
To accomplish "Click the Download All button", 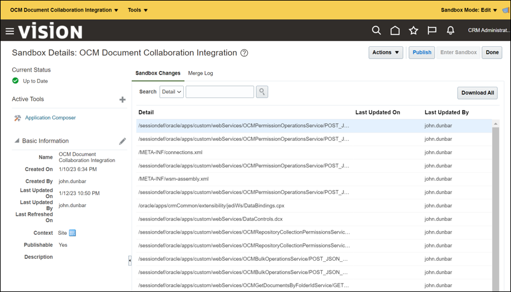I will click(x=477, y=93).
